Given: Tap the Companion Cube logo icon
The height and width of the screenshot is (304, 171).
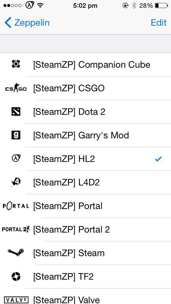Looking at the screenshot, I should pos(16,64).
